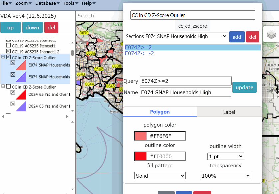
Task: Open the map layers stack icon
Action: (x=272, y=34)
